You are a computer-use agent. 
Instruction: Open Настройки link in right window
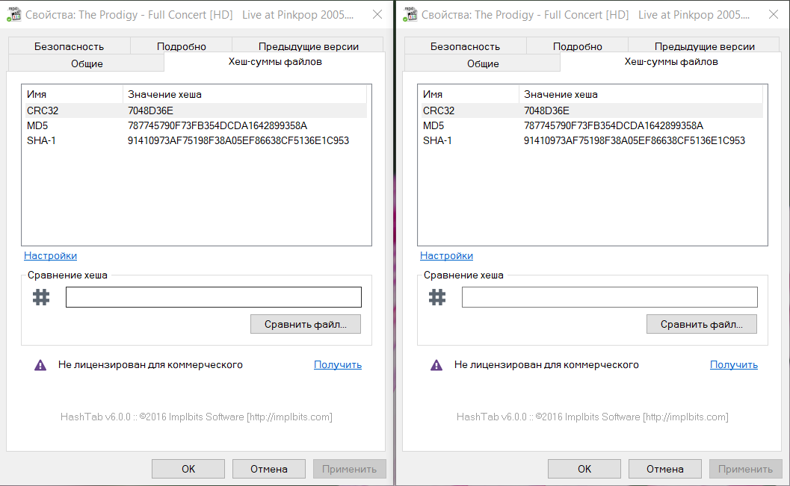pyautogui.click(x=446, y=255)
